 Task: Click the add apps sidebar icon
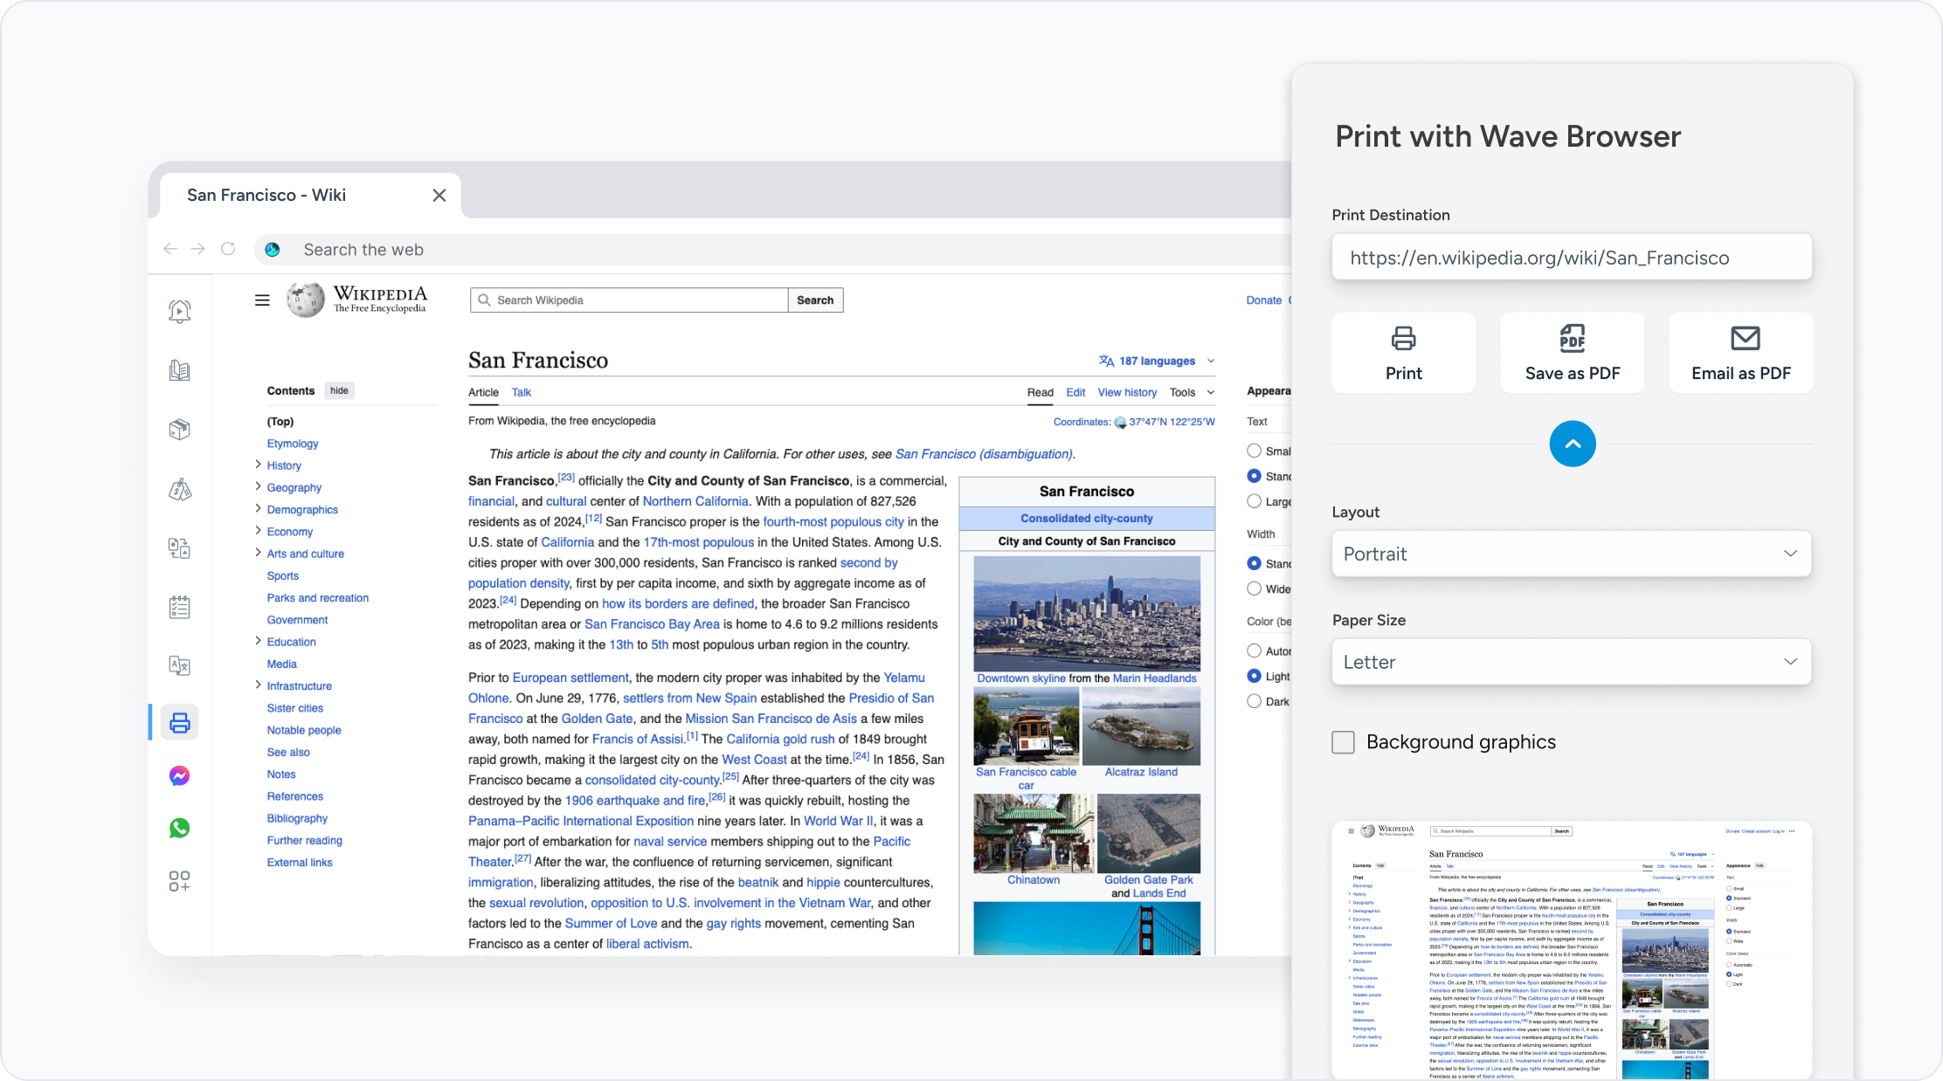(x=179, y=881)
